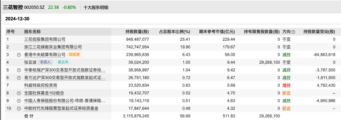Screen dimensions: 341x120
Task: Click the 持股数量变动(股) column header
Action: [x=319, y=32]
